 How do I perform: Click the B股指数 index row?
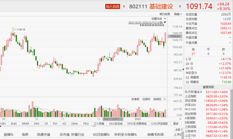pos(207,123)
